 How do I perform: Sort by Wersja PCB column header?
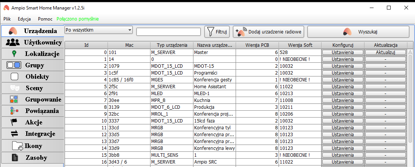click(x=257, y=45)
